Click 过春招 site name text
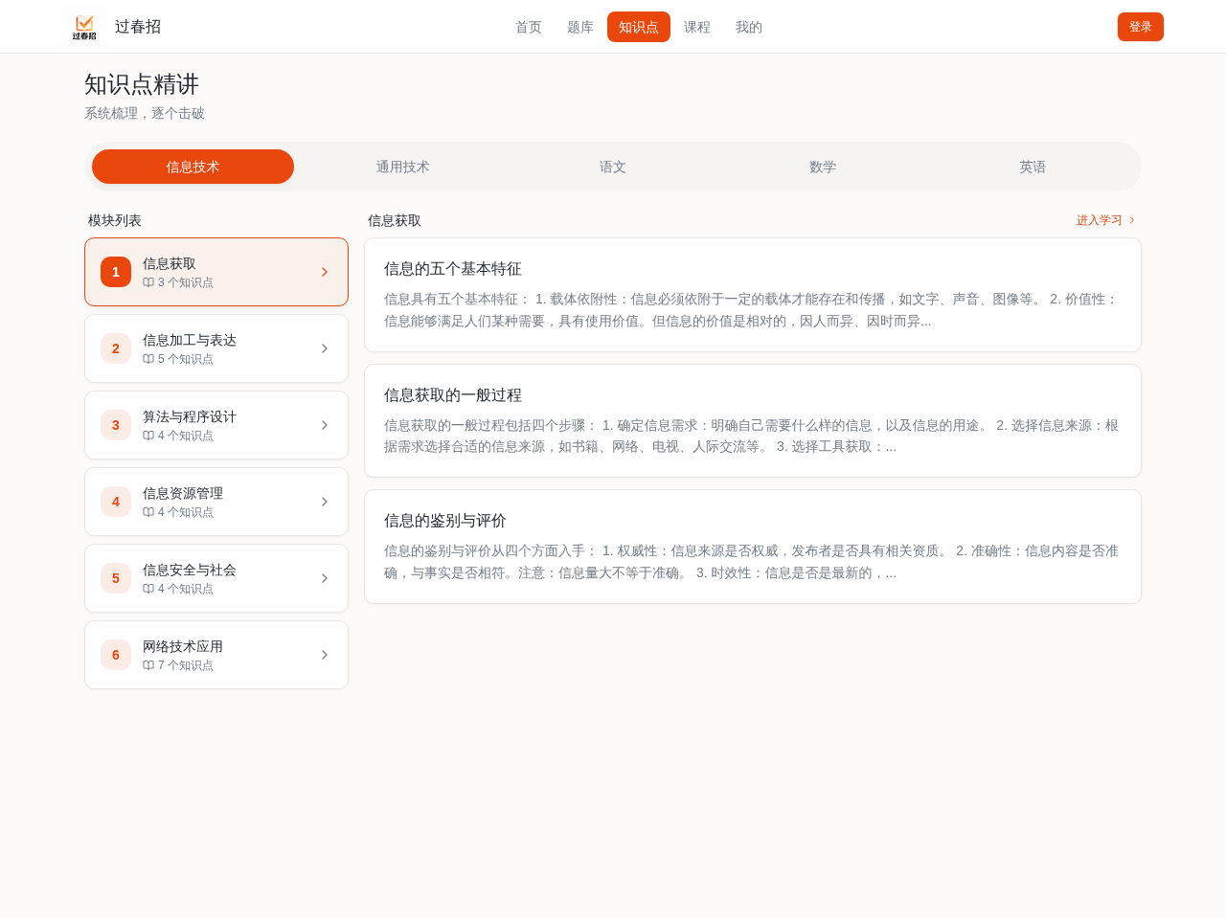 (x=138, y=27)
